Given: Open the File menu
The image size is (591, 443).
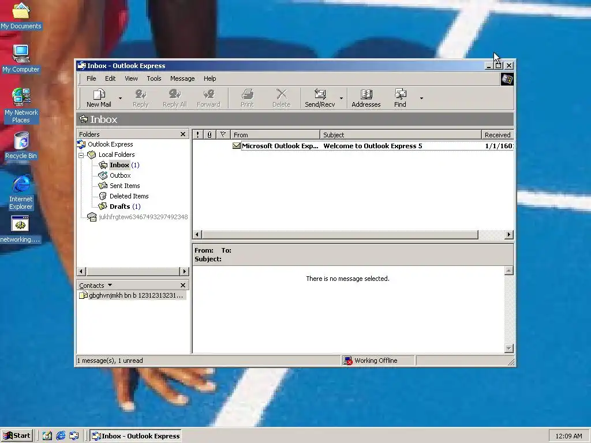Looking at the screenshot, I should coord(91,78).
